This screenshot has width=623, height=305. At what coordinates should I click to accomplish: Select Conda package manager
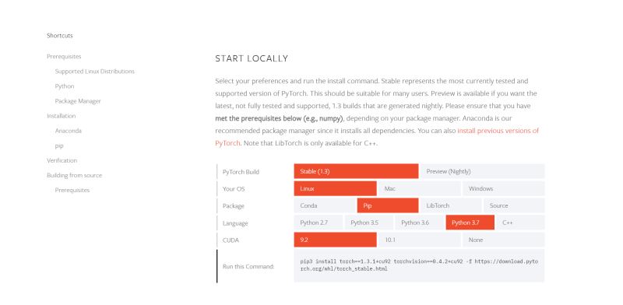pyautogui.click(x=325, y=205)
